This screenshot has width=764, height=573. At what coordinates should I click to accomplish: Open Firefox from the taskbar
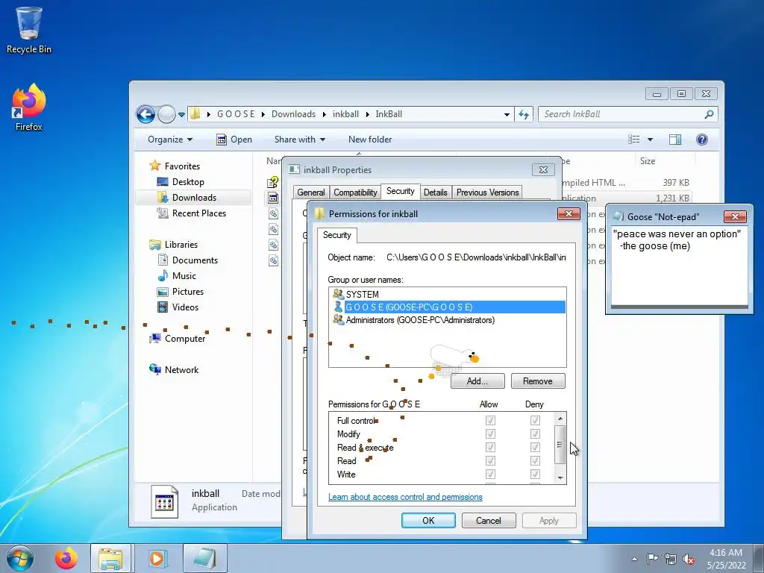[66, 558]
